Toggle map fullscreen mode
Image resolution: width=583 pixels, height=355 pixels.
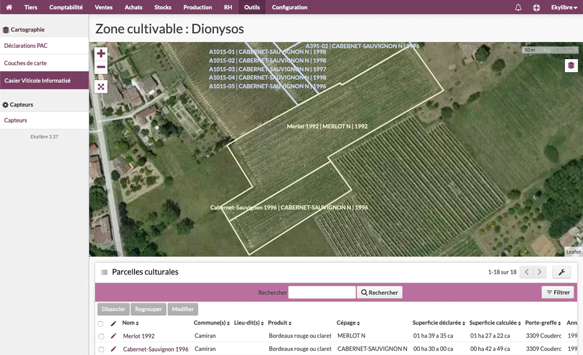pyautogui.click(x=101, y=87)
